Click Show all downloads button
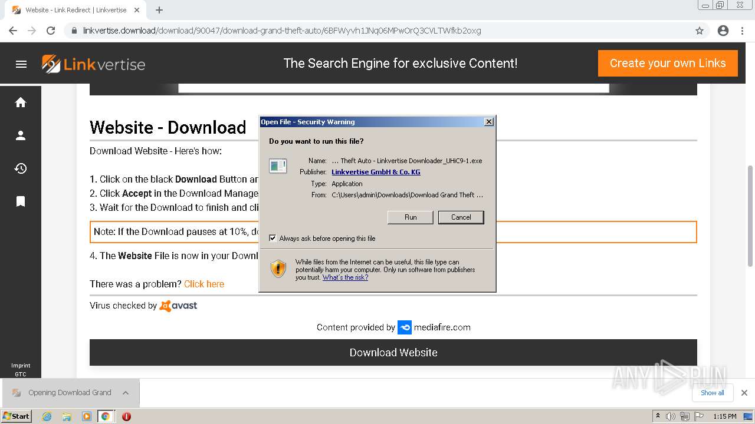 712,393
